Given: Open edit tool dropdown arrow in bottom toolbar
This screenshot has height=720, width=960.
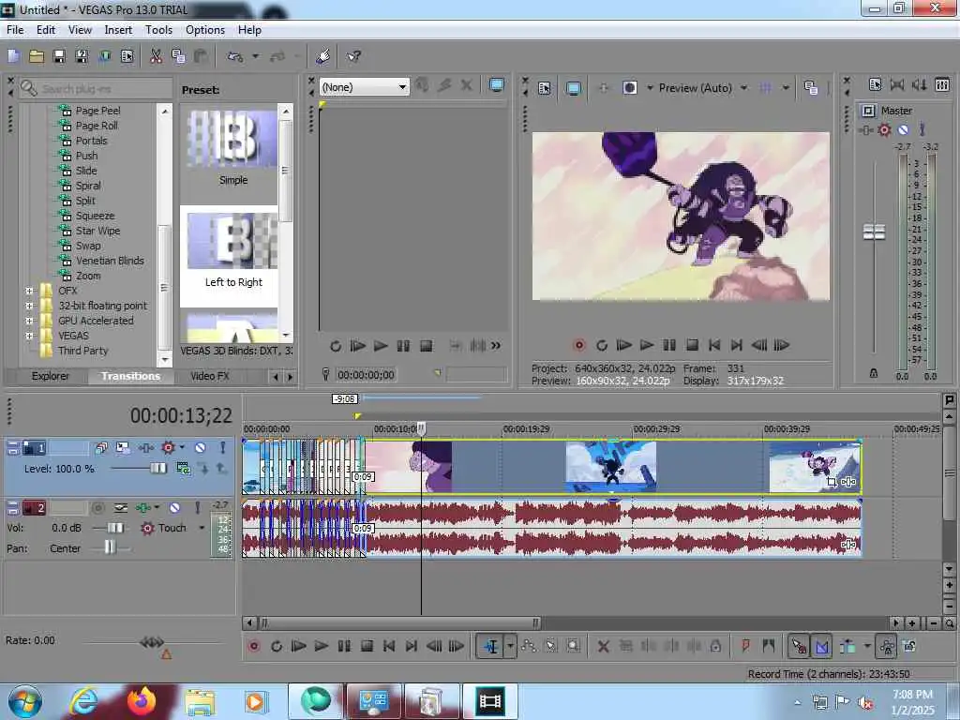Looking at the screenshot, I should point(509,646).
